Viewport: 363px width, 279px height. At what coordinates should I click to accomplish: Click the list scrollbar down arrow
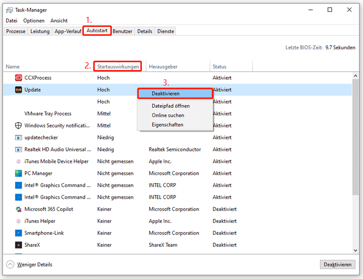(x=355, y=250)
